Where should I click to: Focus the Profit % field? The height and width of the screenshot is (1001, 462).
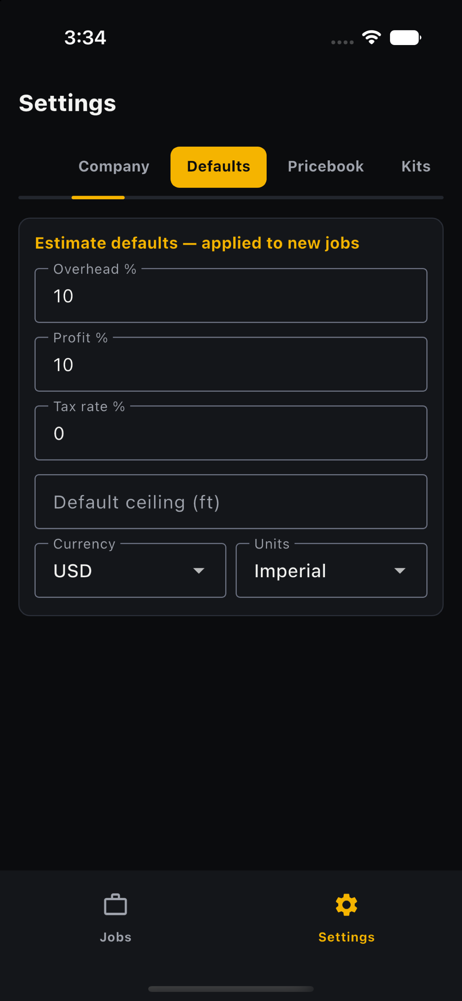coord(231,364)
